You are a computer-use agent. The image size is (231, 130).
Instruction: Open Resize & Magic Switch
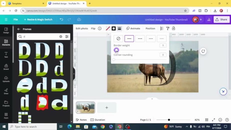click(x=38, y=19)
